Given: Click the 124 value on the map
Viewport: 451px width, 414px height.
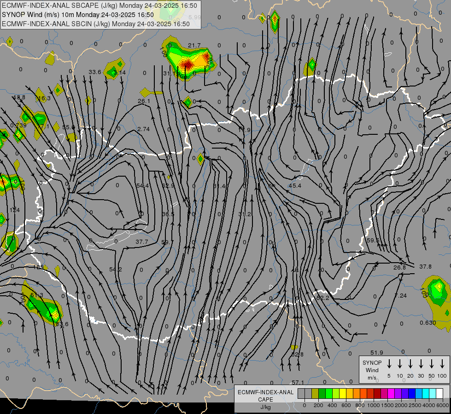Looking at the screenshot, I should pos(15,210).
